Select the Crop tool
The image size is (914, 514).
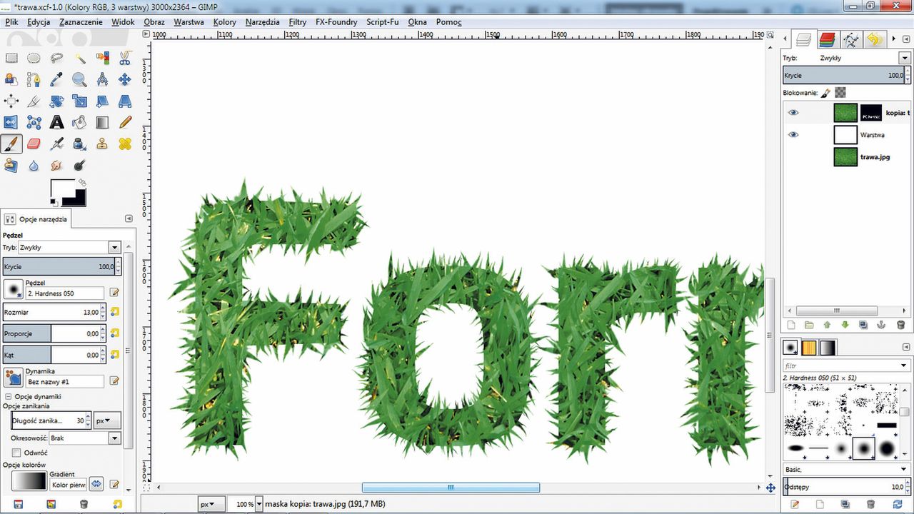coord(34,101)
